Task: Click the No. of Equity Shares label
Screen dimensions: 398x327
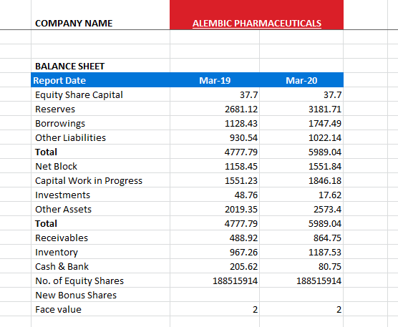Action: coord(79,281)
